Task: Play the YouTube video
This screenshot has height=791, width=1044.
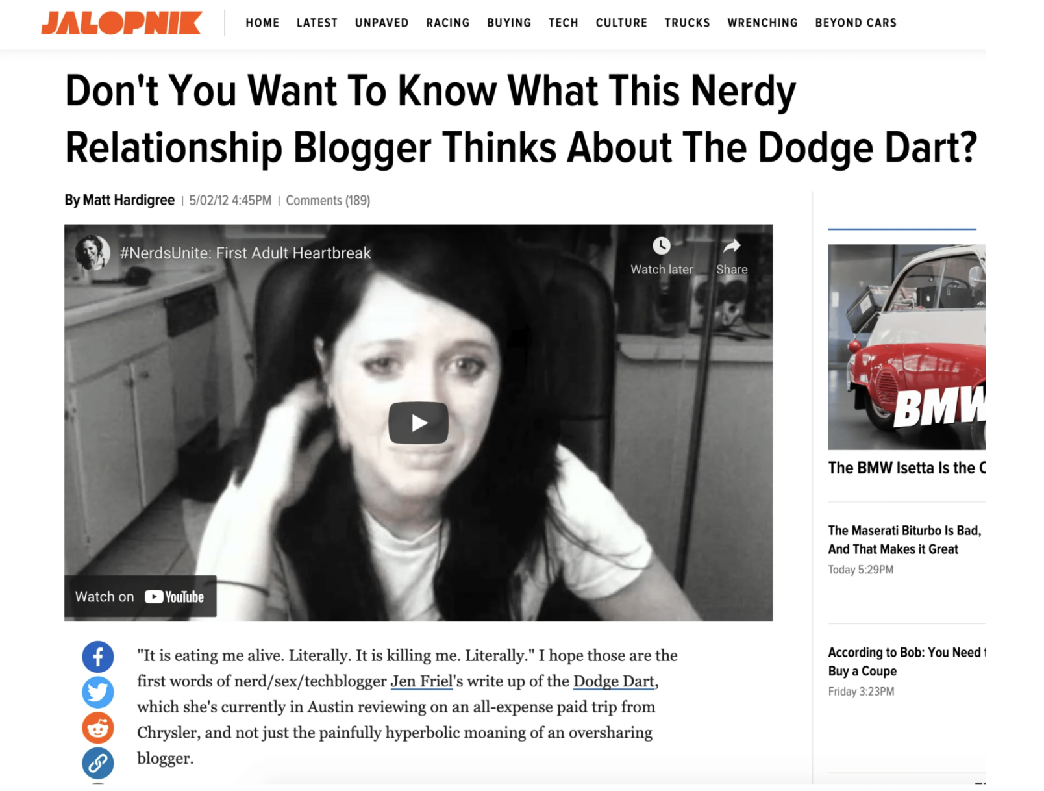Action: click(419, 423)
